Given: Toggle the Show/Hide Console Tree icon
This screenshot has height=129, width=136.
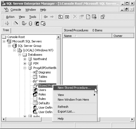Looking at the screenshot, I should [x=67, y=17].
